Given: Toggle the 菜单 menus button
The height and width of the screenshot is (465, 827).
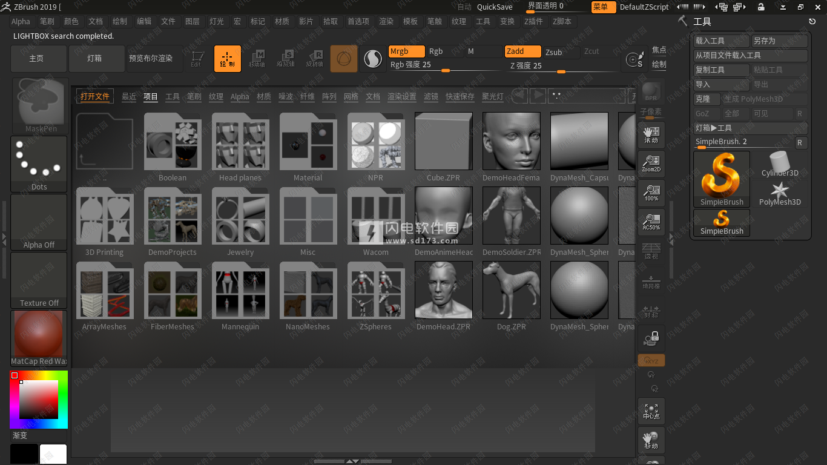Looking at the screenshot, I should (x=603, y=7).
